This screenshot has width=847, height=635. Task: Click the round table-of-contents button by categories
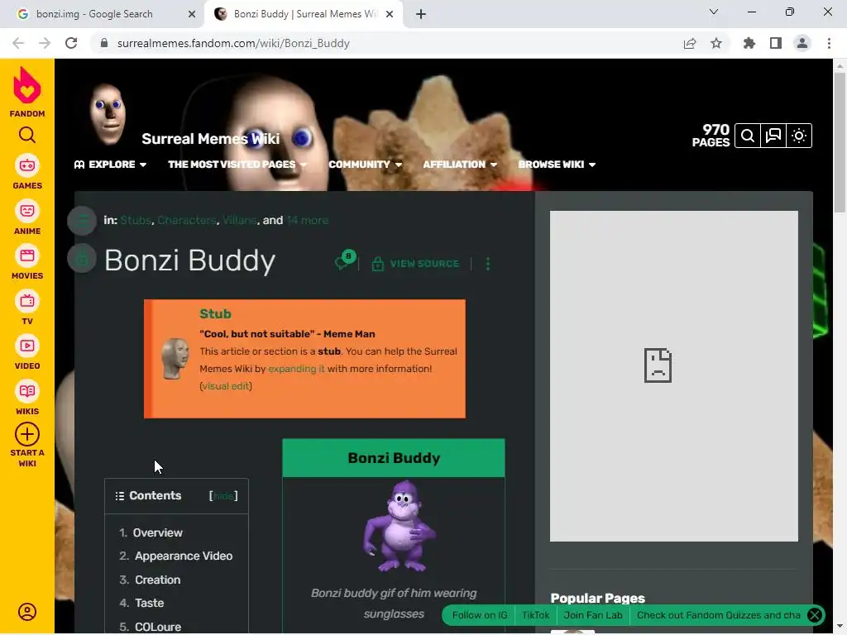click(82, 220)
